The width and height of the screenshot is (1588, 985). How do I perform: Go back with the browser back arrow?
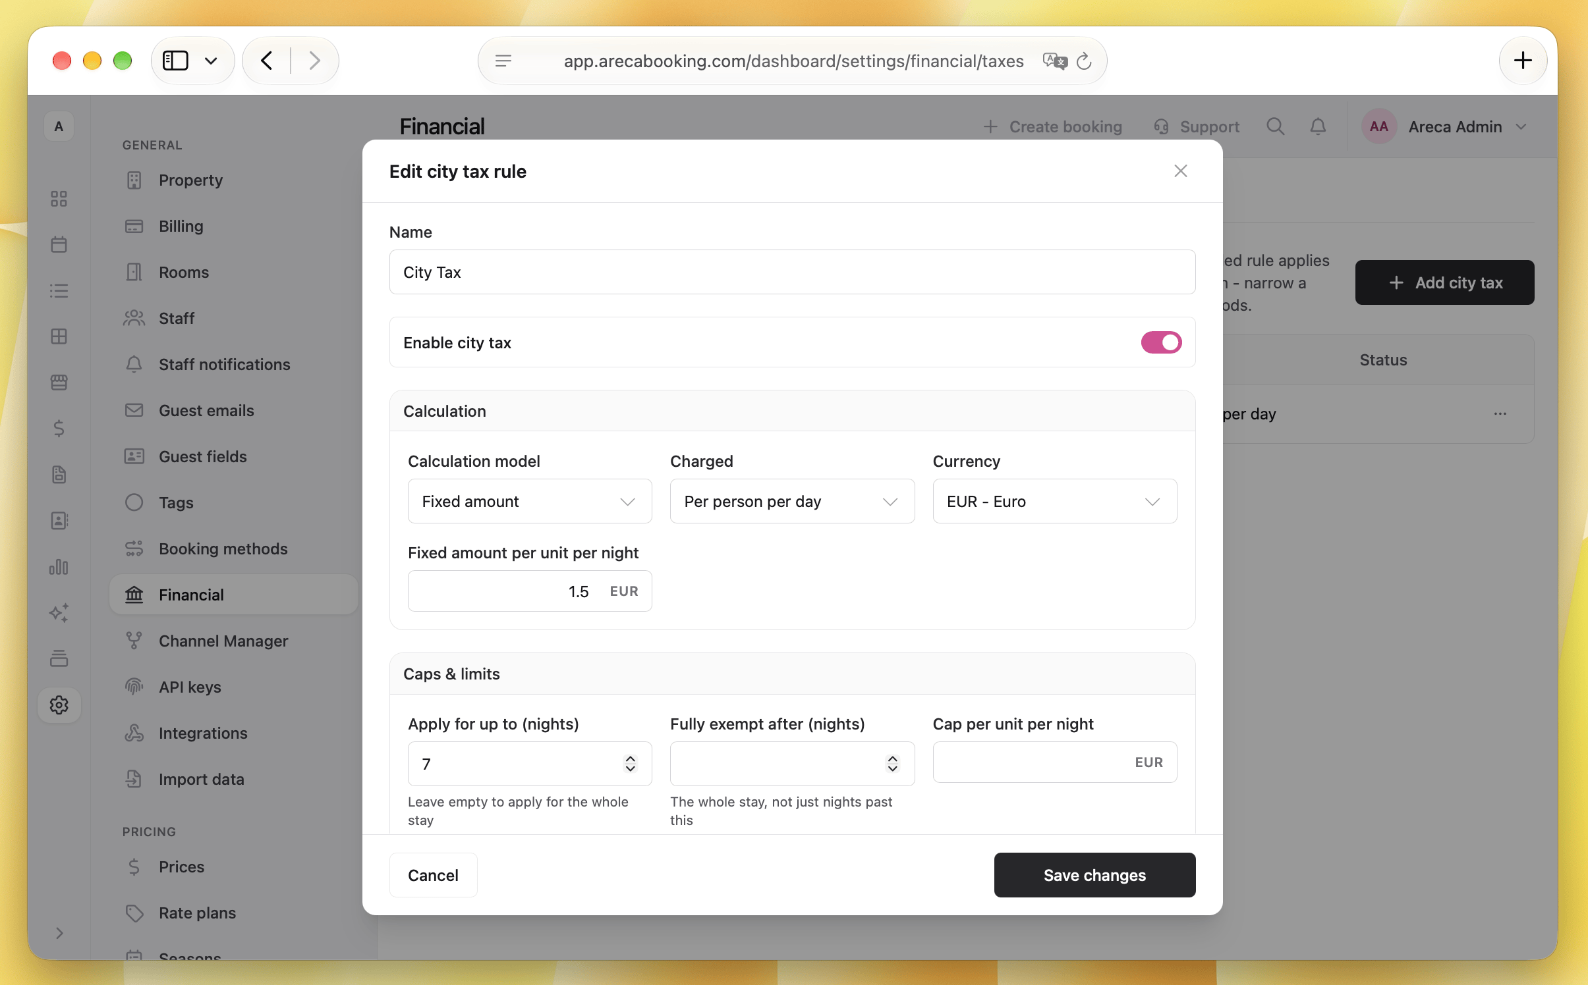266,61
